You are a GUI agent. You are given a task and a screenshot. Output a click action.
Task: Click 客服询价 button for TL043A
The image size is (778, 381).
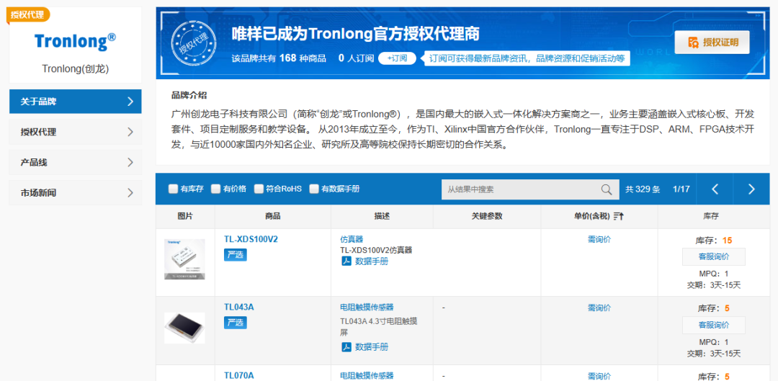point(713,325)
